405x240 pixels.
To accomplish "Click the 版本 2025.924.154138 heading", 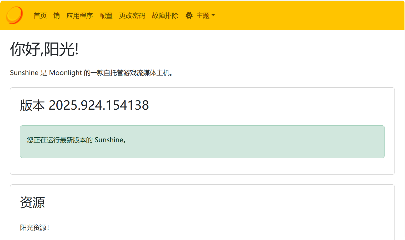I will tap(84, 105).
